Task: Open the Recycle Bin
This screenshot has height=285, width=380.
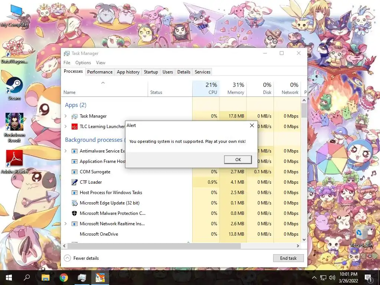Action: [361, 236]
